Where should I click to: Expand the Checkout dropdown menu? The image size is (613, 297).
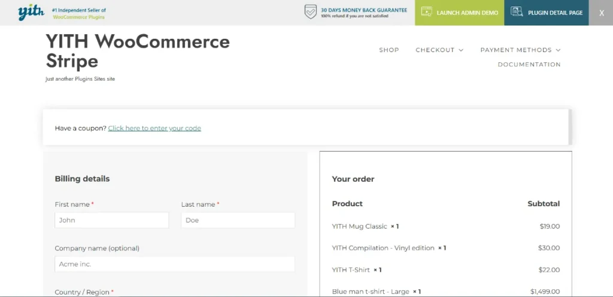pos(439,50)
